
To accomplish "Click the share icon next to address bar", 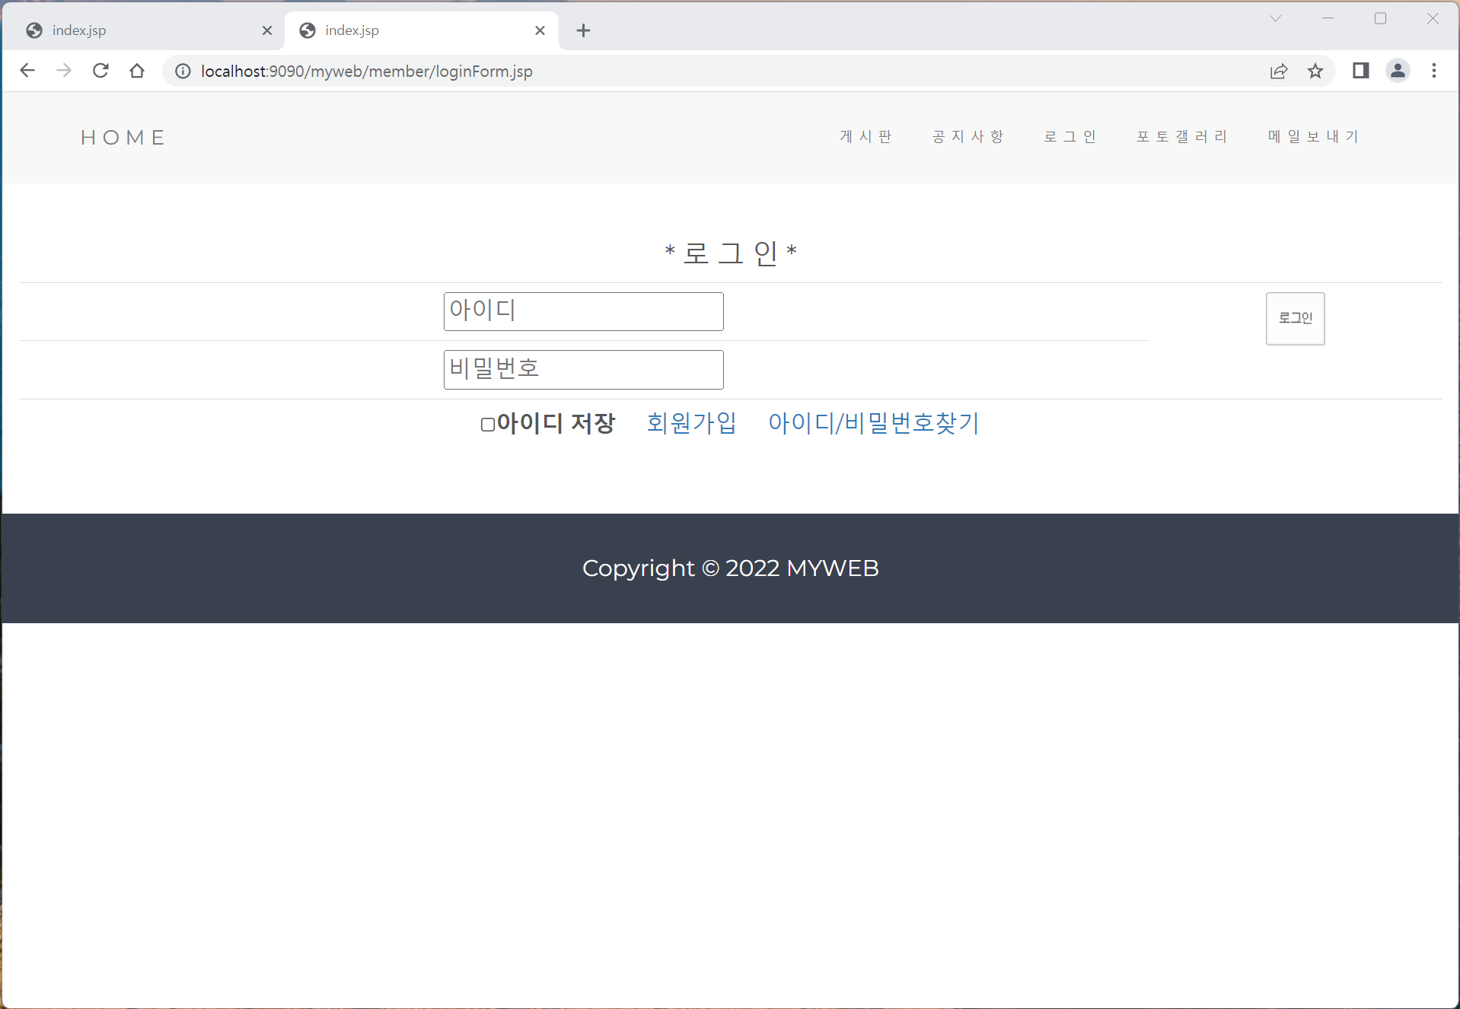I will point(1279,71).
